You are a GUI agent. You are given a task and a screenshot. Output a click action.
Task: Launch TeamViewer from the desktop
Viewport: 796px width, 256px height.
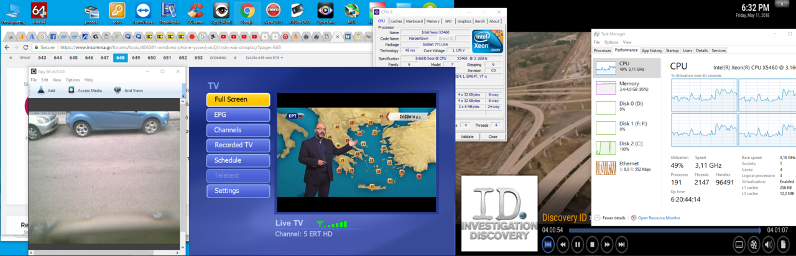(144, 12)
